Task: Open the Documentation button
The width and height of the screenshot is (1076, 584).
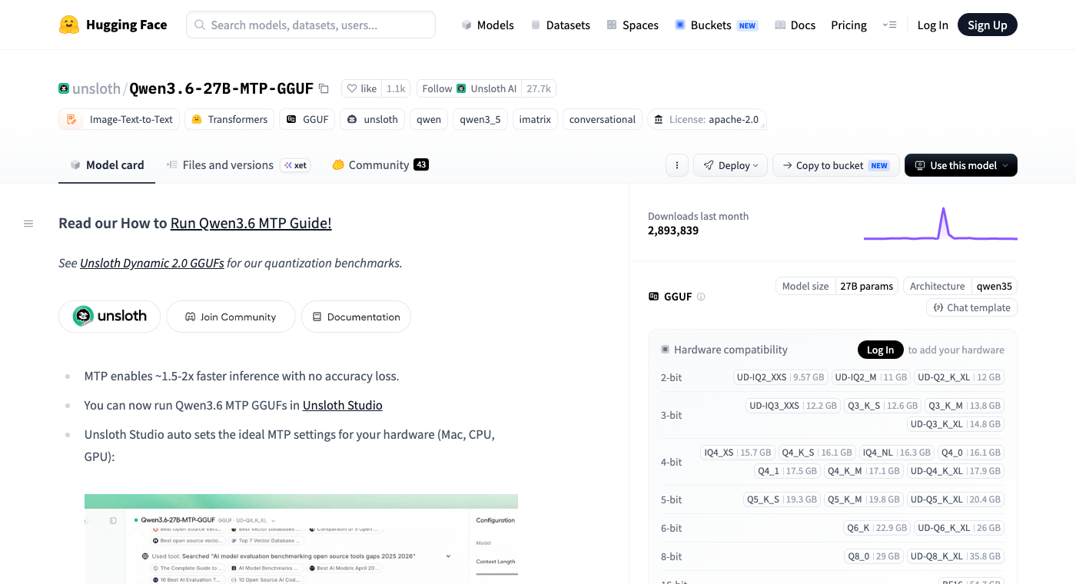Action: pyautogui.click(x=356, y=317)
